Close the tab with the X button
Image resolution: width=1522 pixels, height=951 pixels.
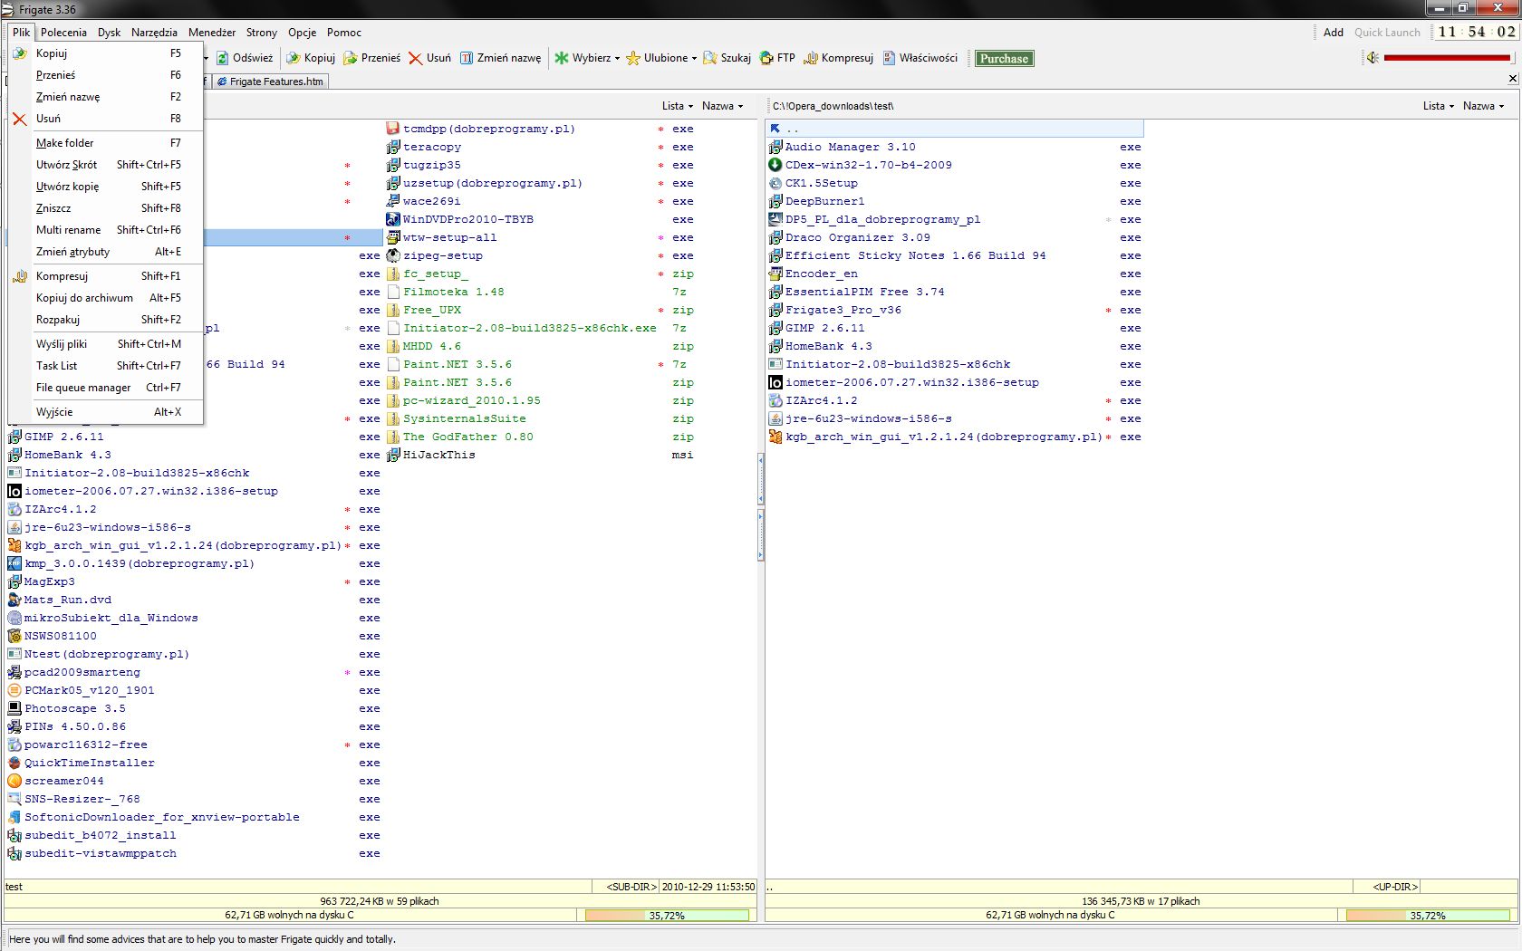tap(1512, 79)
